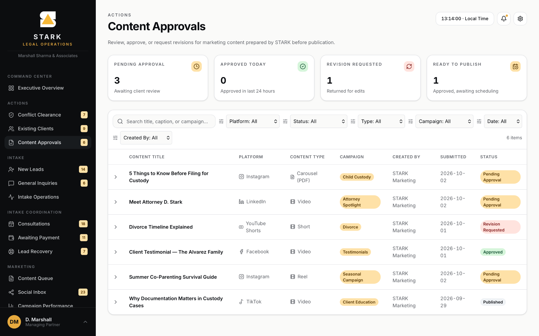
Task: Click the Published status badge
Action: (x=493, y=302)
